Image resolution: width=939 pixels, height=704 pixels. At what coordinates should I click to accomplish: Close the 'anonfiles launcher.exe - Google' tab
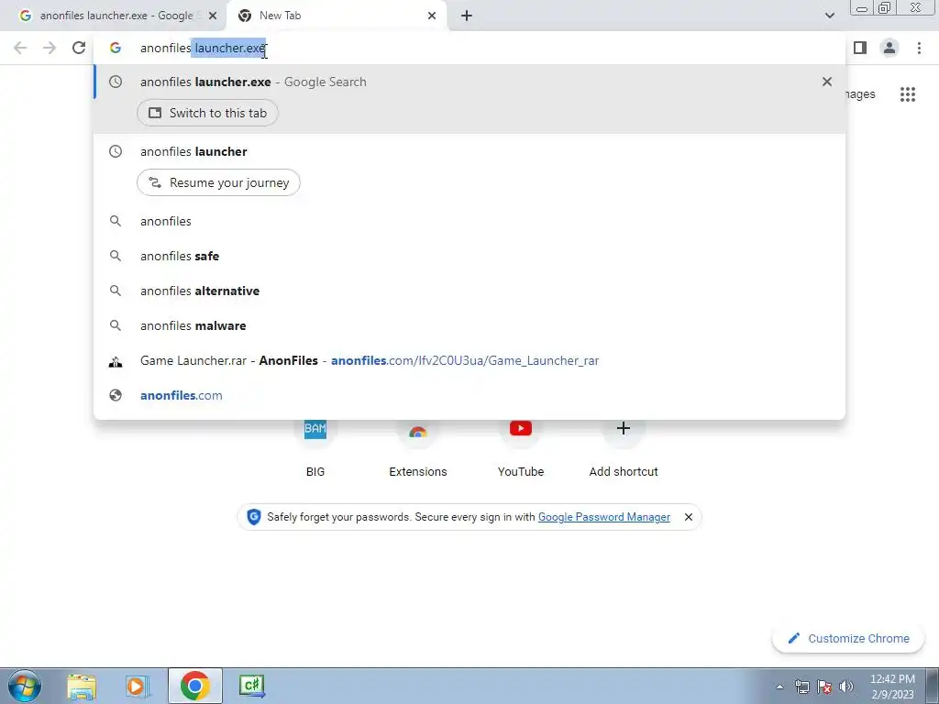tap(213, 16)
